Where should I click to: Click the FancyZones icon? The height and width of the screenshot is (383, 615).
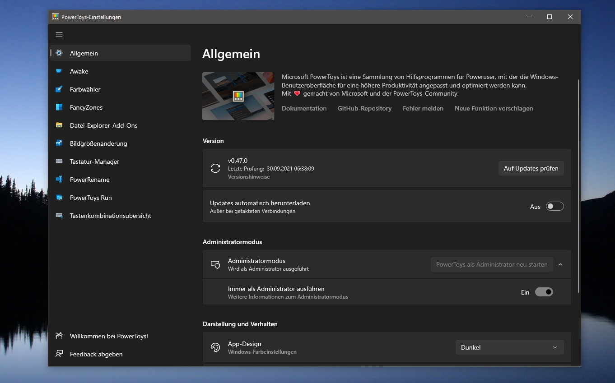tap(59, 107)
